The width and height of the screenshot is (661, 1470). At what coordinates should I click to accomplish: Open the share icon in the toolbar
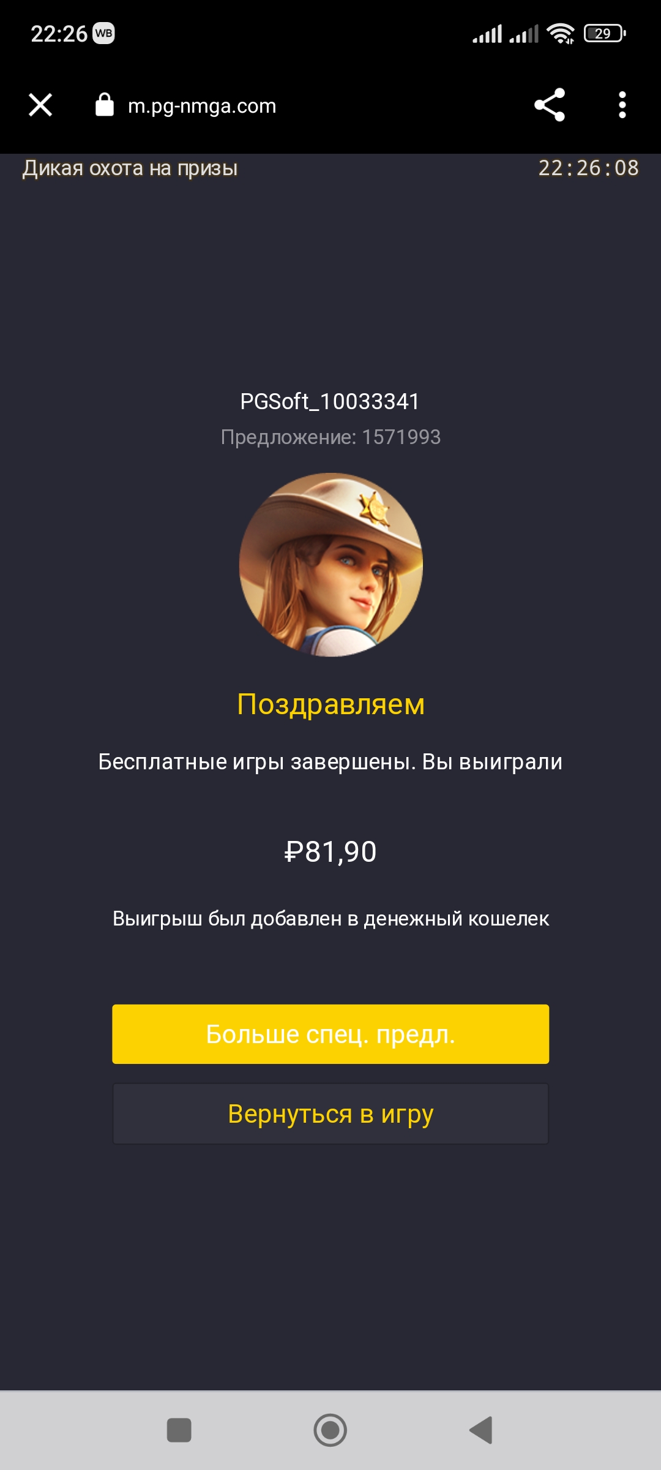pyautogui.click(x=550, y=105)
